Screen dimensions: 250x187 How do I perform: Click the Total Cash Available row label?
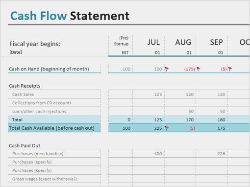point(51,128)
